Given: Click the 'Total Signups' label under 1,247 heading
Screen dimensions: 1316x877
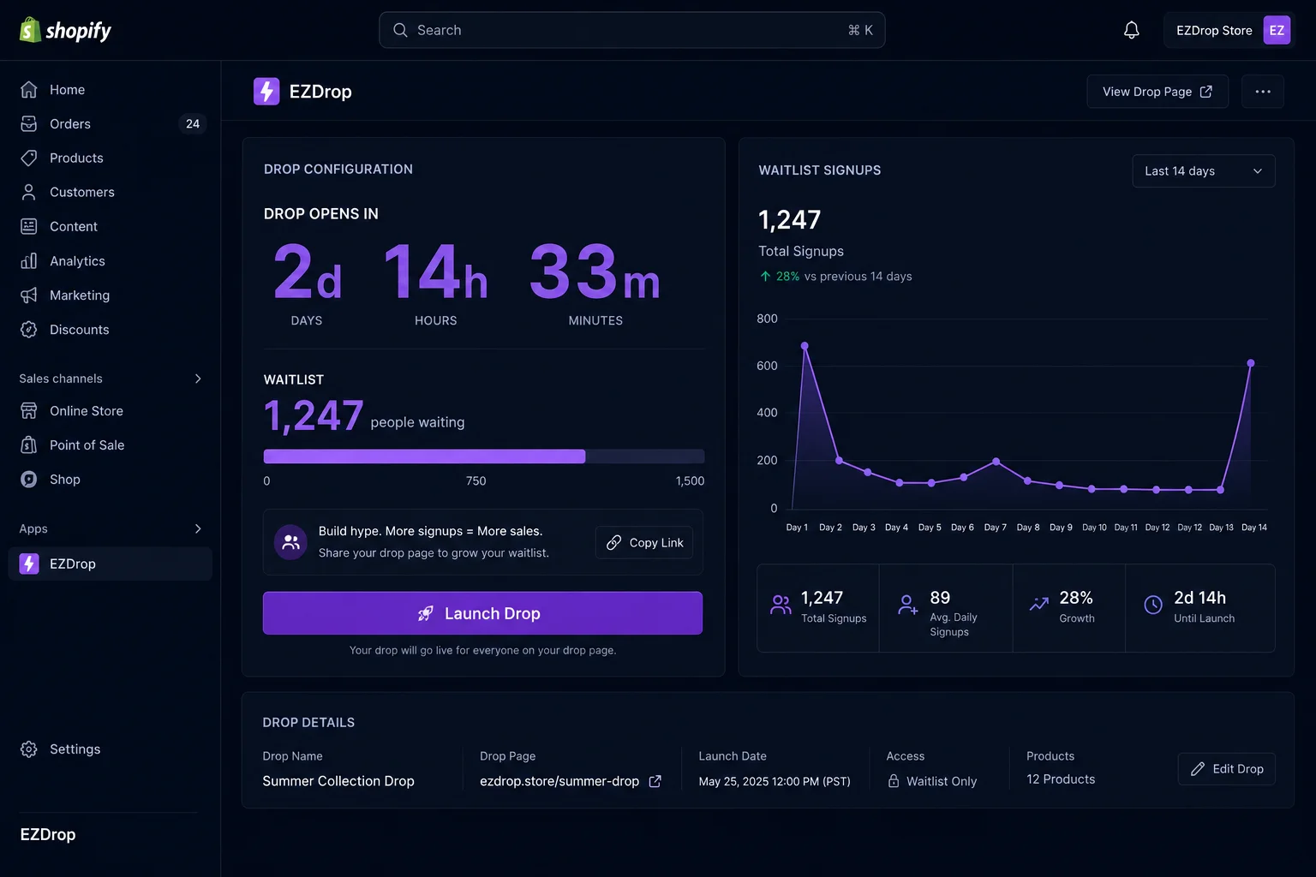Looking at the screenshot, I should (x=801, y=251).
